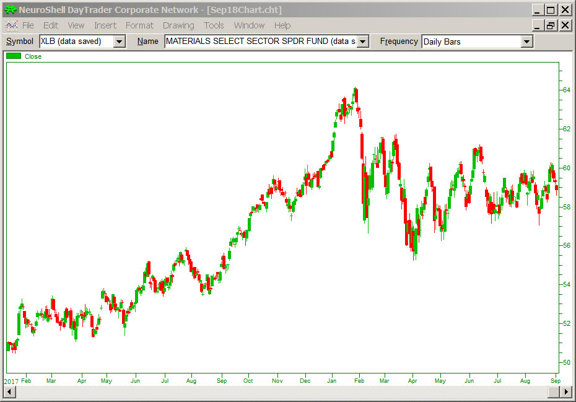Open the View menu

76,25
